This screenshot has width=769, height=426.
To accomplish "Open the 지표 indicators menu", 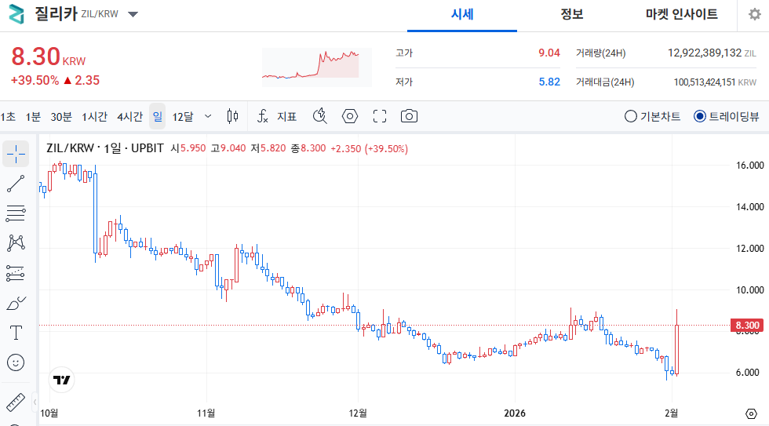I will (x=277, y=116).
